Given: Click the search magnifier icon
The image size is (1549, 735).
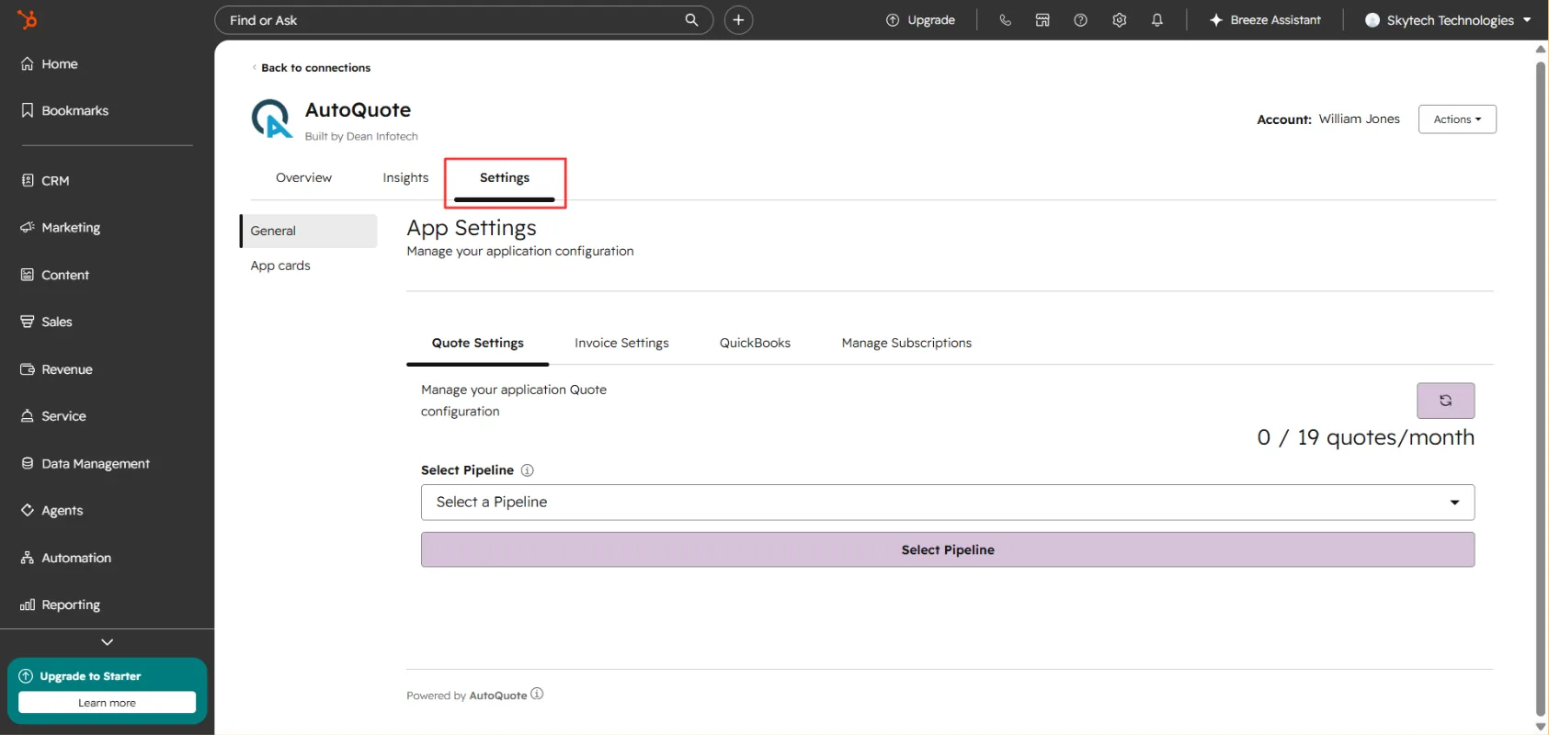Looking at the screenshot, I should 691,20.
